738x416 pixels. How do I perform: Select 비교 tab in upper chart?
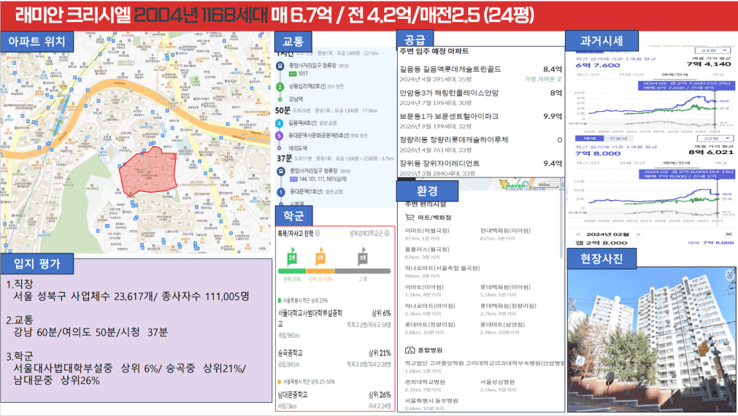point(718,75)
